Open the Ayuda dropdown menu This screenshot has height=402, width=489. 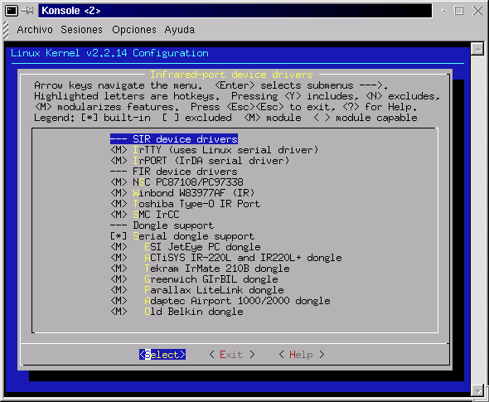pyautogui.click(x=180, y=30)
